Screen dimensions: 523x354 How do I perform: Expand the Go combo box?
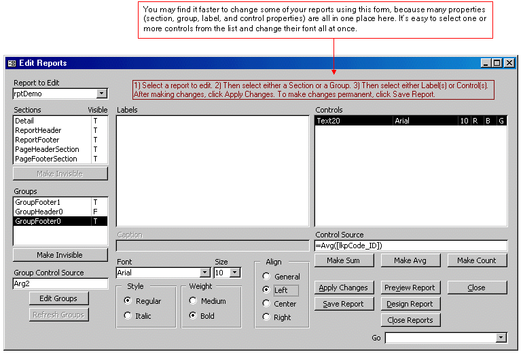pyautogui.click(x=501, y=338)
